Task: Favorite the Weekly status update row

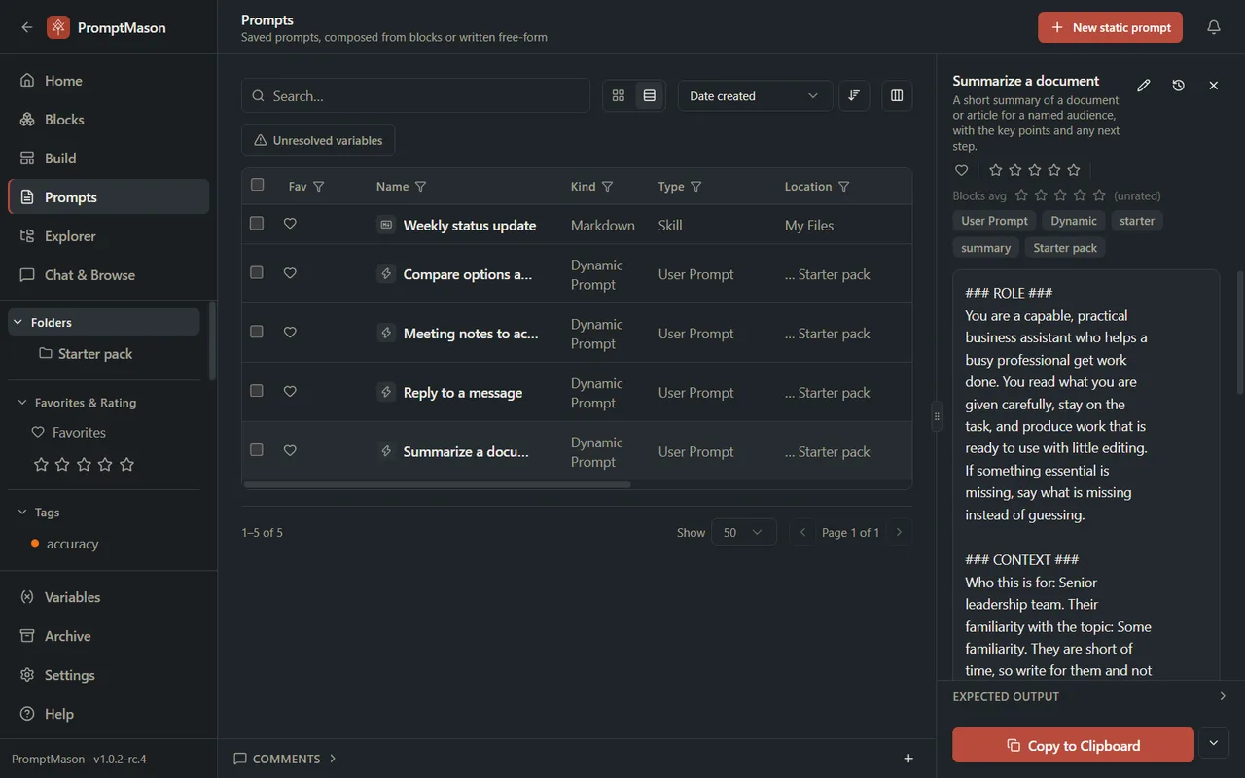Action: pos(290,224)
